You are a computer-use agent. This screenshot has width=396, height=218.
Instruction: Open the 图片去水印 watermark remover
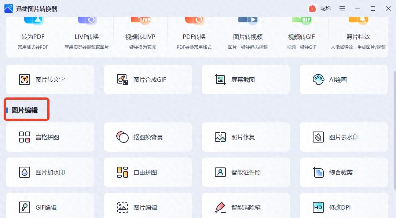(x=344, y=137)
